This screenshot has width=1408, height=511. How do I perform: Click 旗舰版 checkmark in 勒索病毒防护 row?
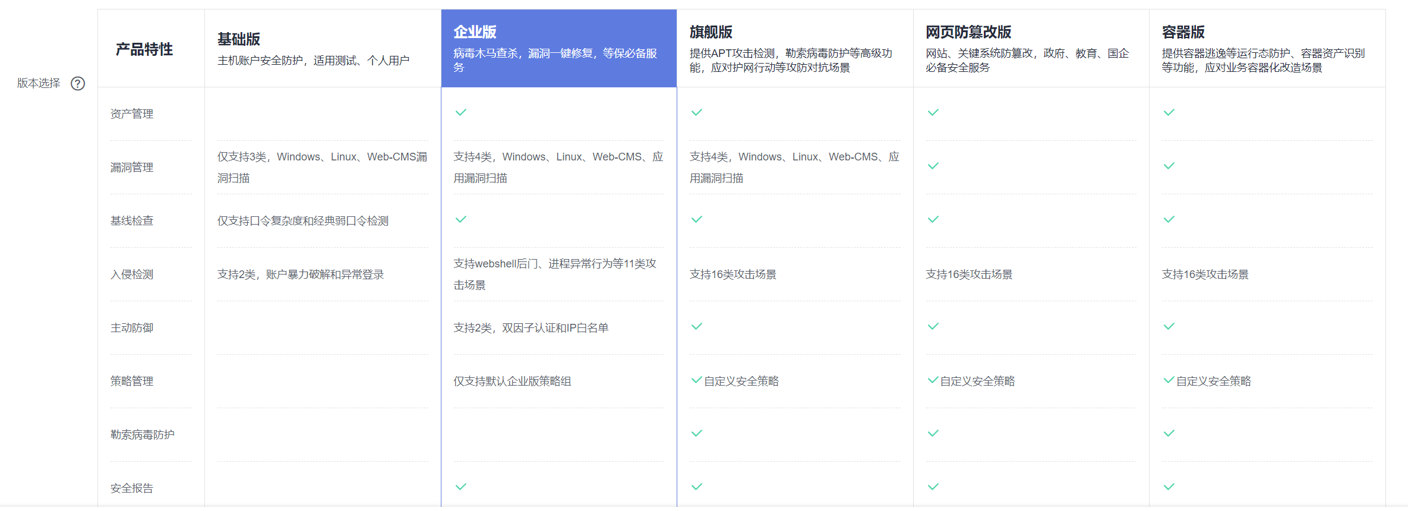tap(697, 433)
